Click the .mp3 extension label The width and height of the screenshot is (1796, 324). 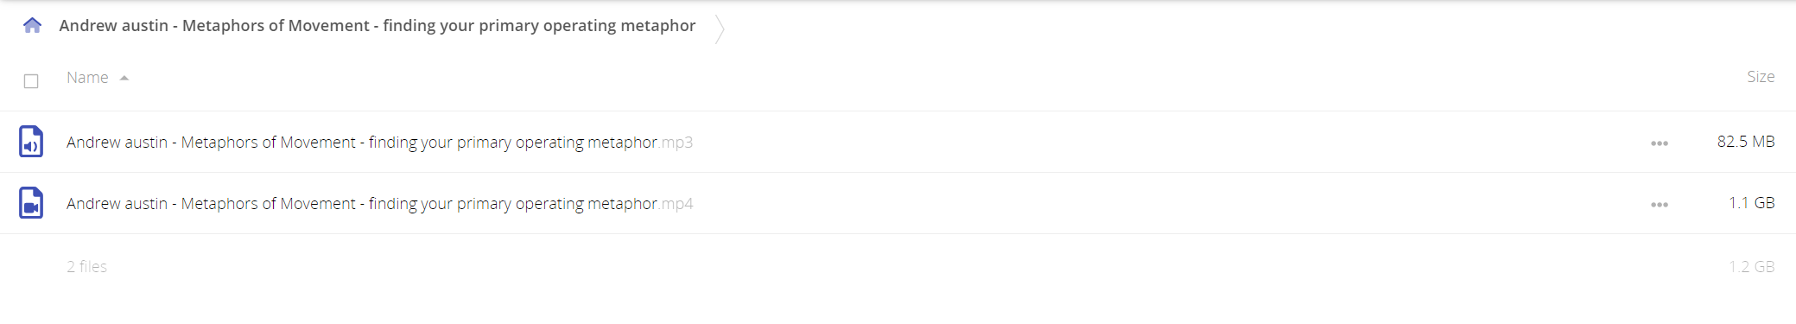coord(676,143)
